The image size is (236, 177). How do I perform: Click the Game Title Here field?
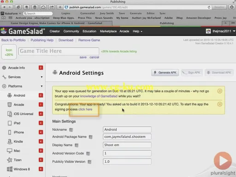click(59, 51)
